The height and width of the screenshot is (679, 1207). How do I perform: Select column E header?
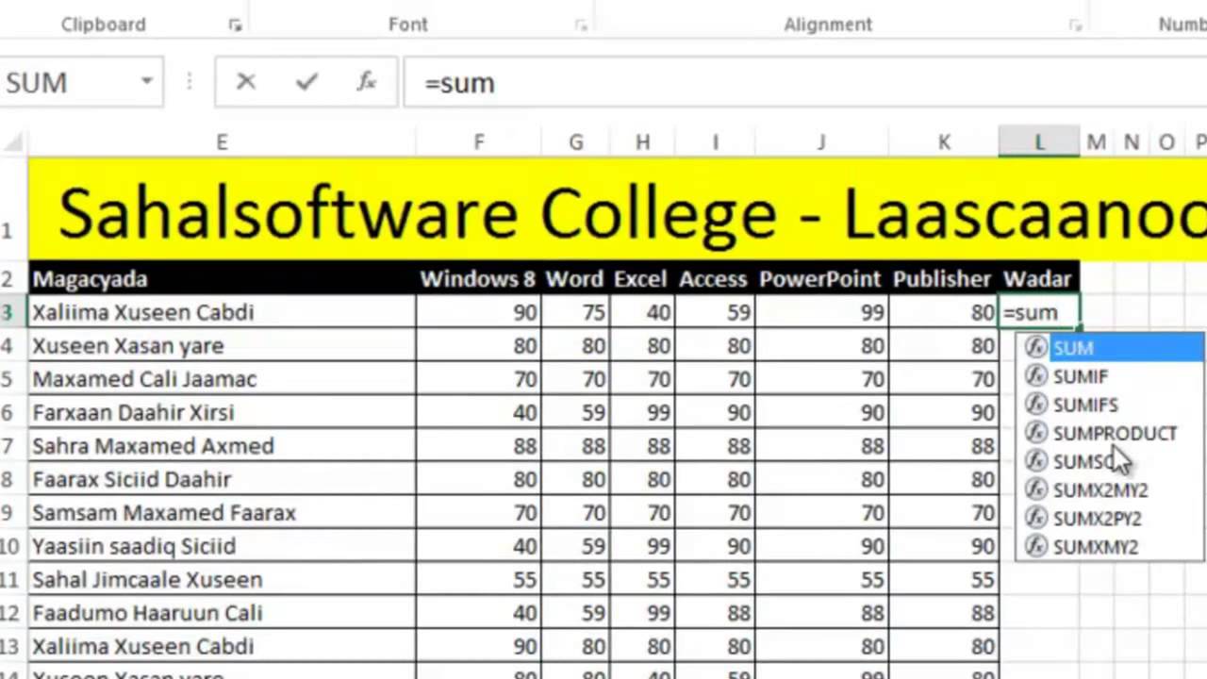coord(222,142)
